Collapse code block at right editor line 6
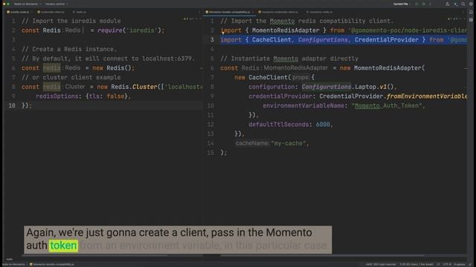476x267 pixels. (x=466, y=68)
